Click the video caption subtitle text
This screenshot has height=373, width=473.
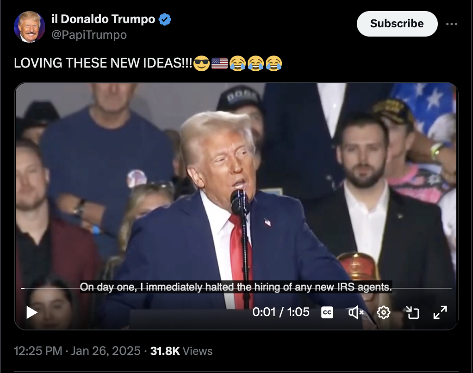click(x=236, y=287)
